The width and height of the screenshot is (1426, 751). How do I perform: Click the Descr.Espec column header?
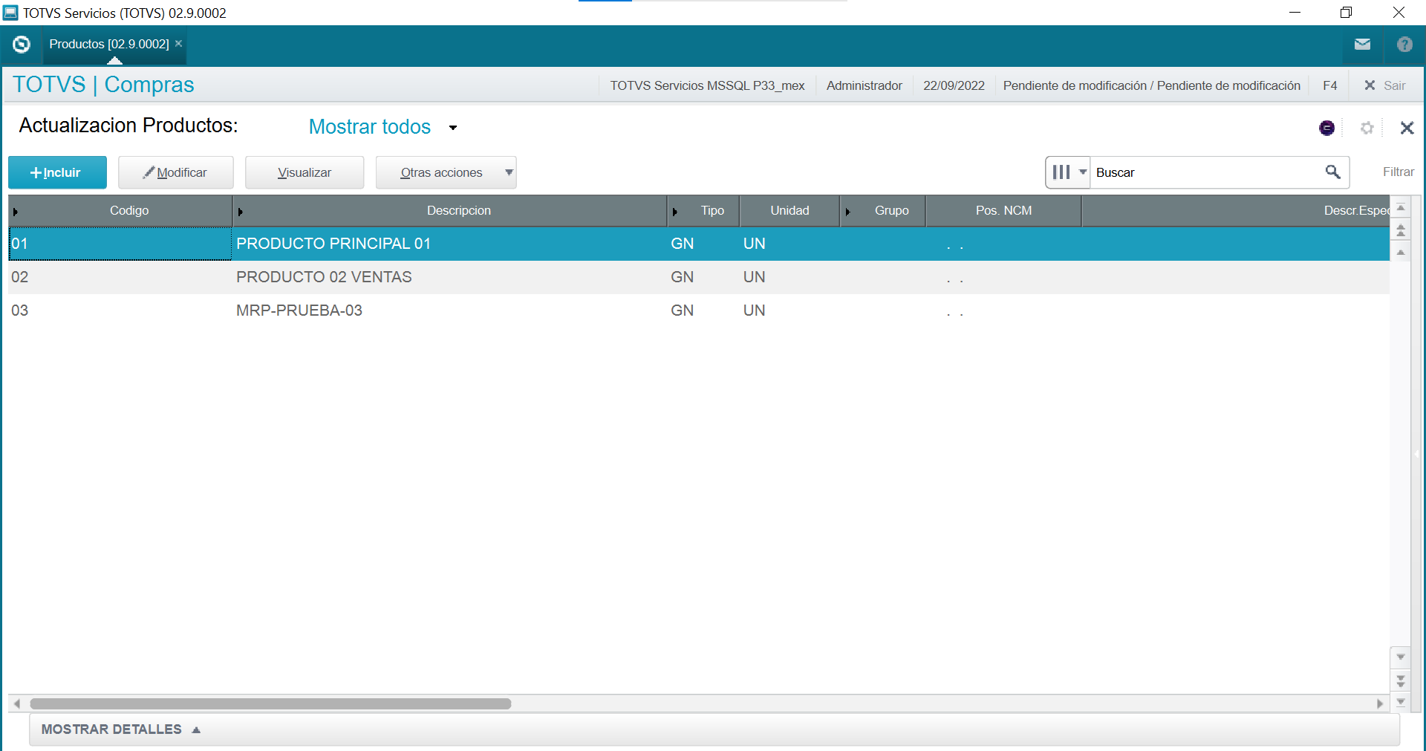[x=1236, y=210]
